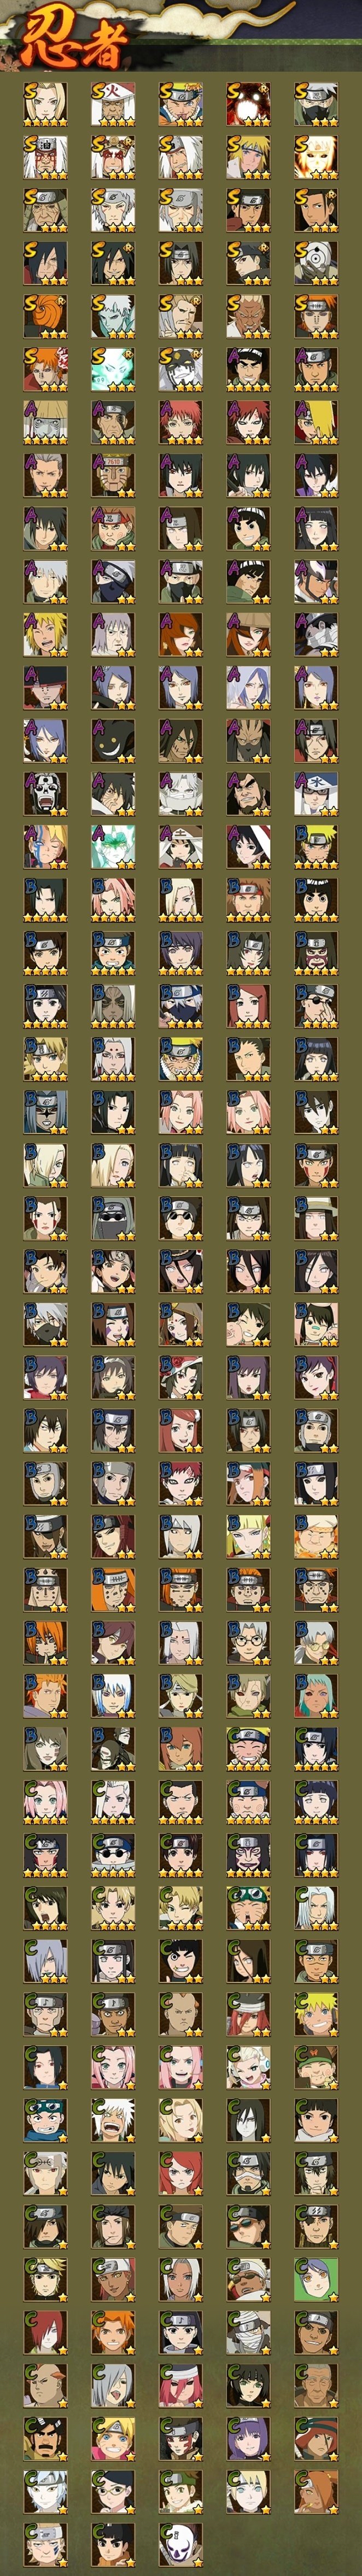The width and height of the screenshot is (362, 2576).
Task: Pick the black-and-white skull-faced portrait
Action: (45, 792)
